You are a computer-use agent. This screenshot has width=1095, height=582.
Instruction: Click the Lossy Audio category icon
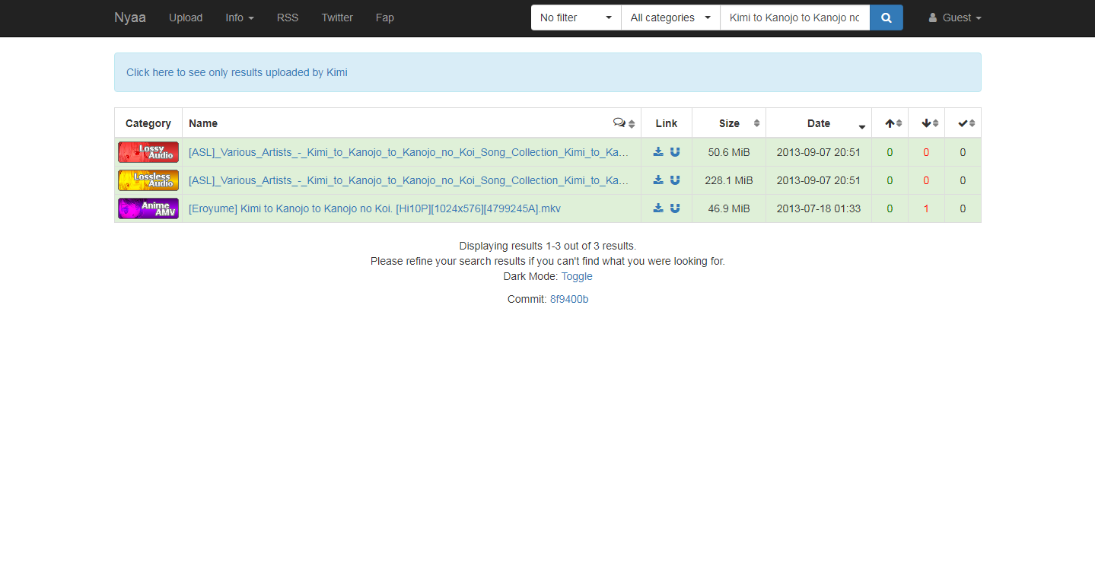(x=148, y=152)
